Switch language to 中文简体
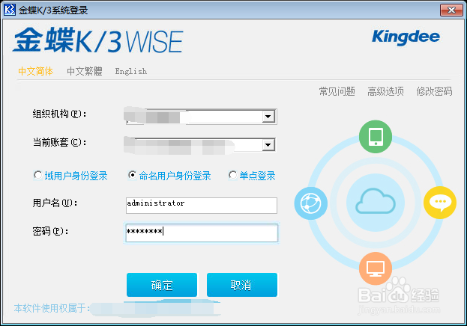 click(36, 71)
